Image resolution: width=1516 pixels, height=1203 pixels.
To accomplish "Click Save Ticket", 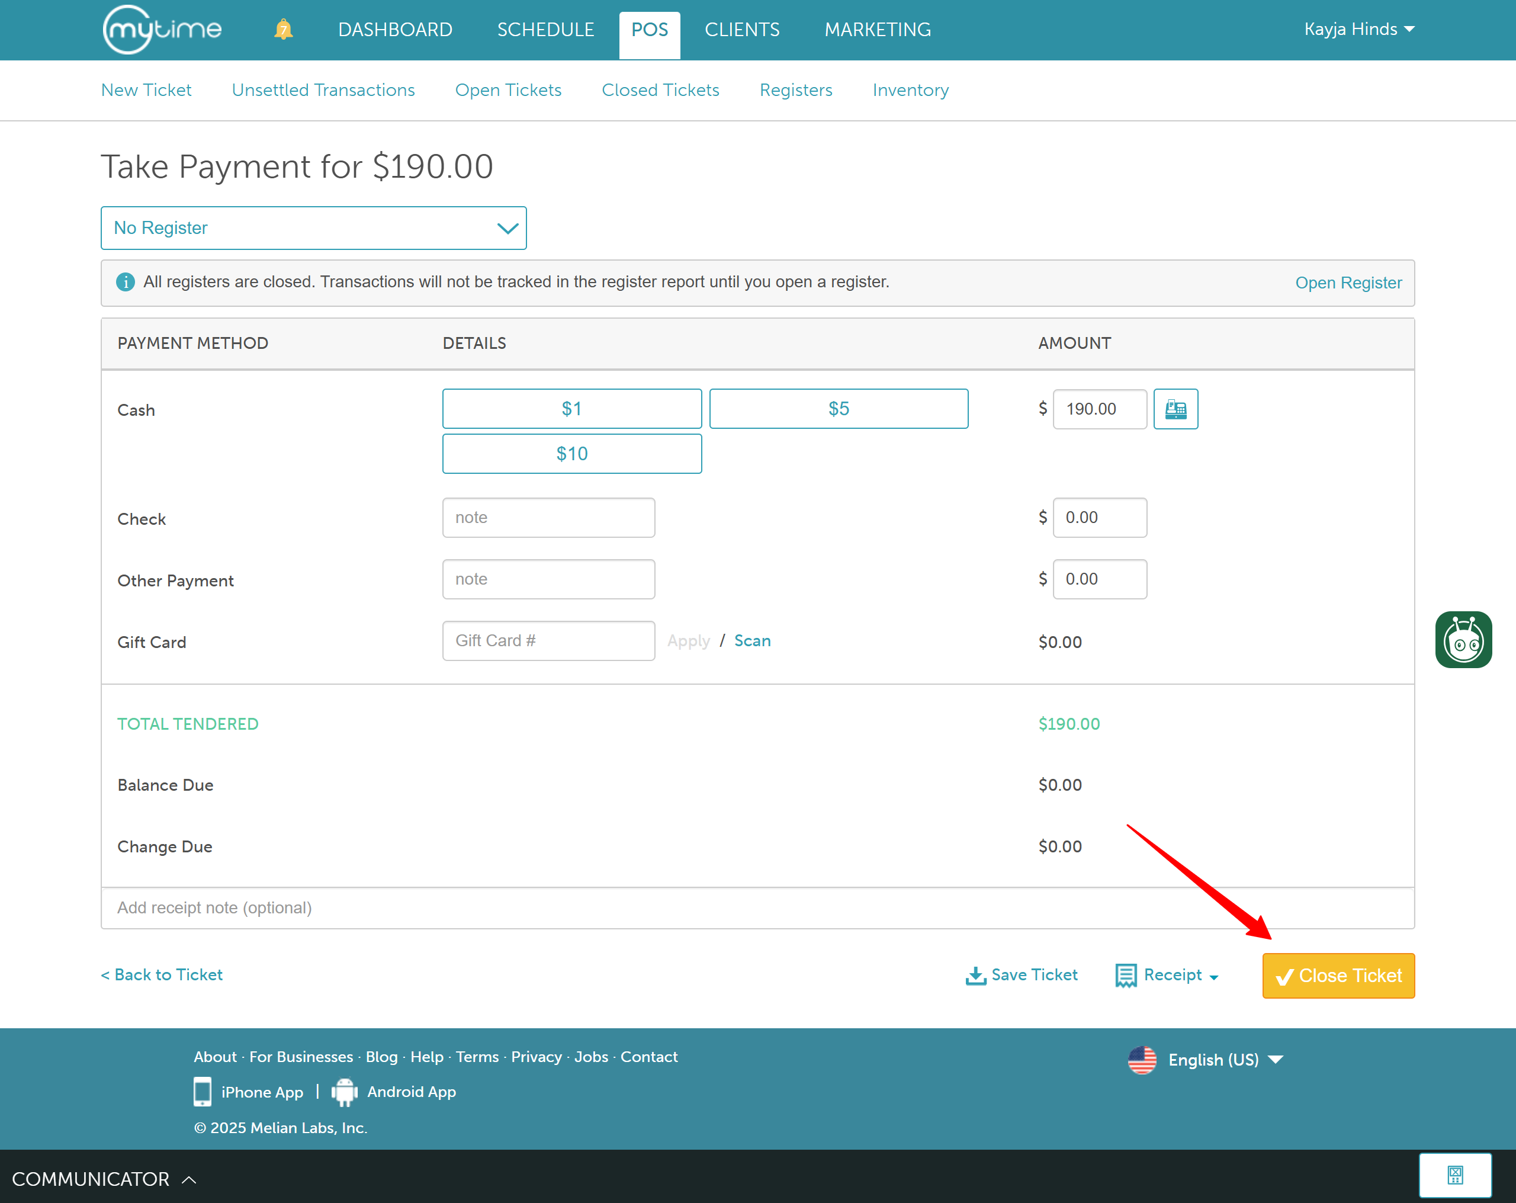I will pos(1022,975).
